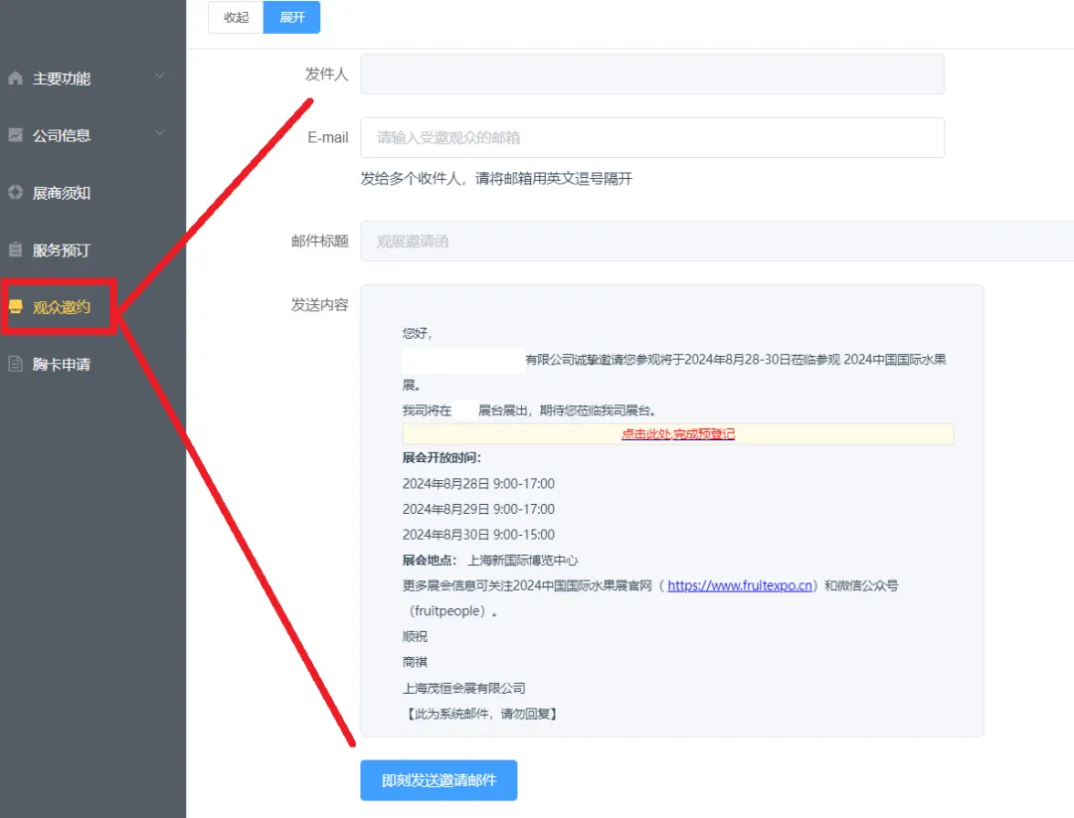Select the 观众邀约 sidebar menu item
The height and width of the screenshot is (818, 1074).
[x=62, y=307]
